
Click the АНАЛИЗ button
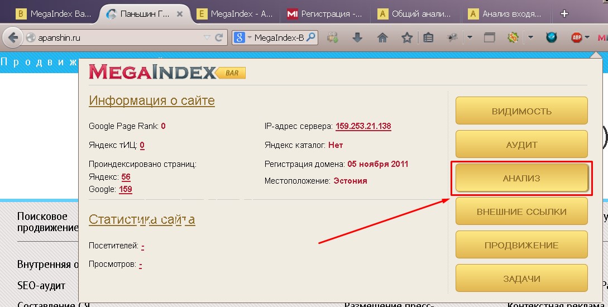click(521, 178)
